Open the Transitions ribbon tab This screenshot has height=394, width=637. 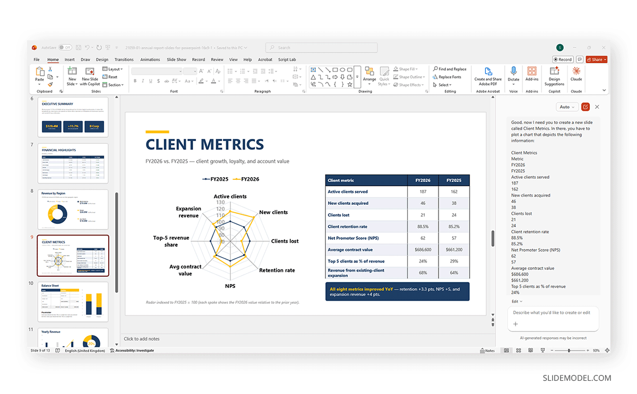(x=124, y=60)
